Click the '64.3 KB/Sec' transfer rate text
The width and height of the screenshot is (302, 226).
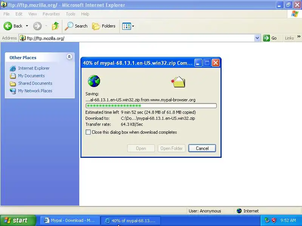[x=132, y=124]
